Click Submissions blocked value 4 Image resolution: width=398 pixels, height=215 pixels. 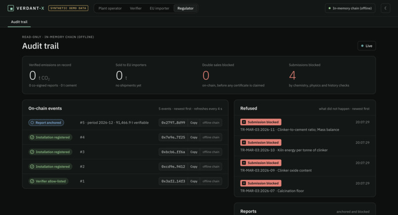(x=292, y=76)
